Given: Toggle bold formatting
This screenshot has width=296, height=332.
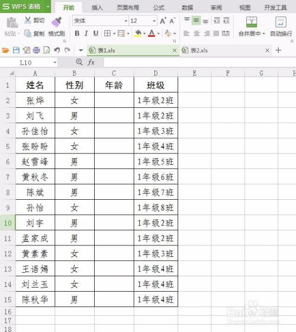Looking at the screenshot, I should [x=77, y=33].
